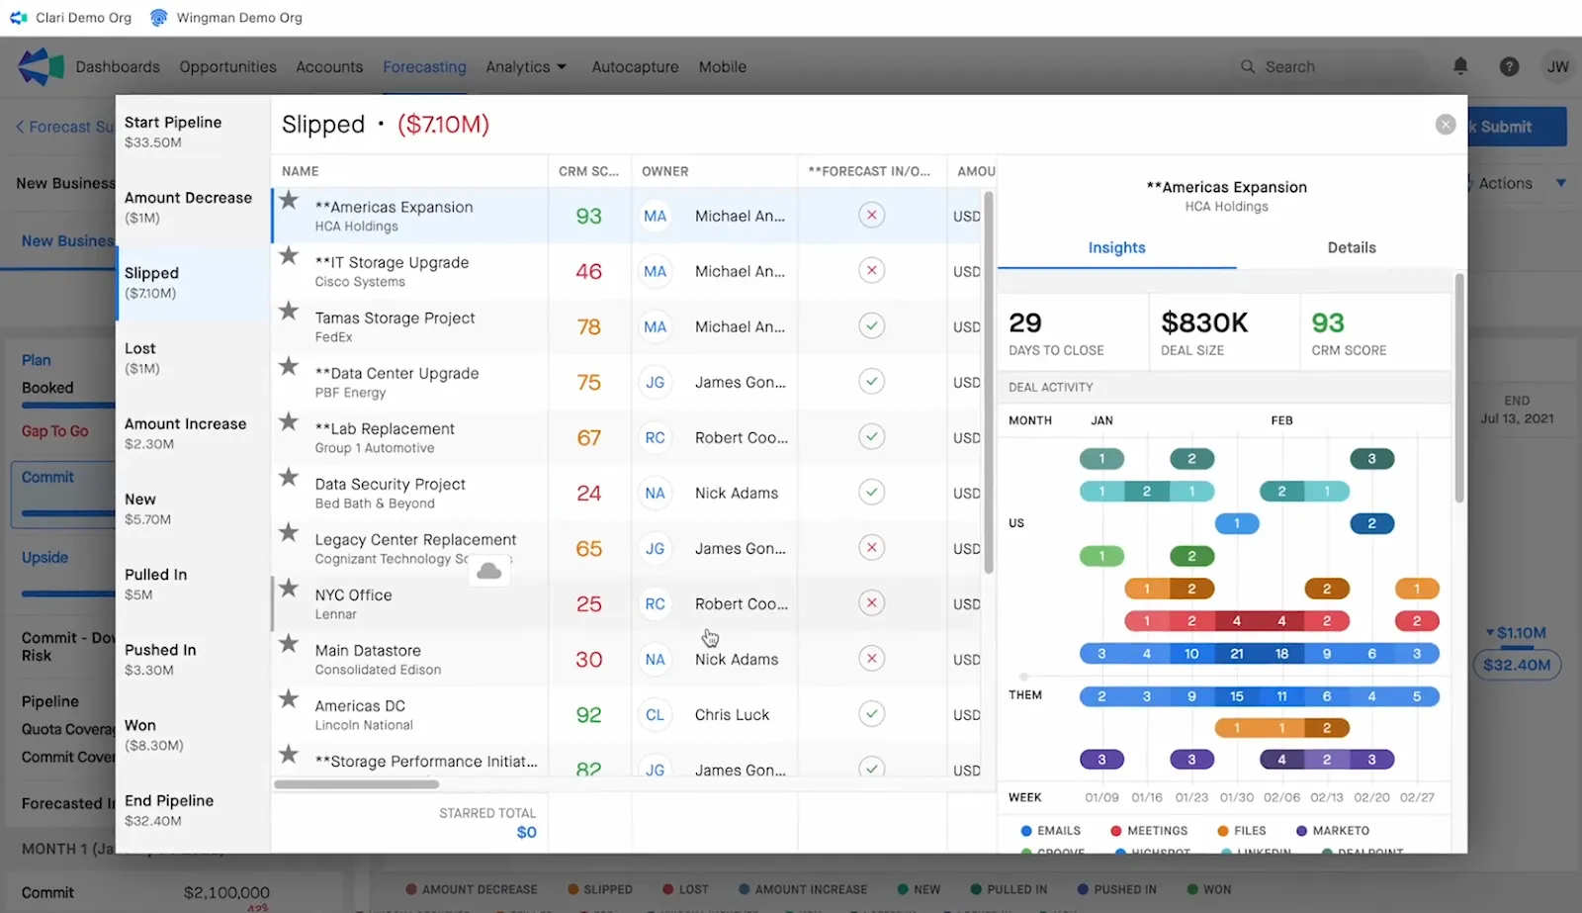The width and height of the screenshot is (1582, 913).
Task: Click the search magnifier icon
Action: click(x=1248, y=66)
